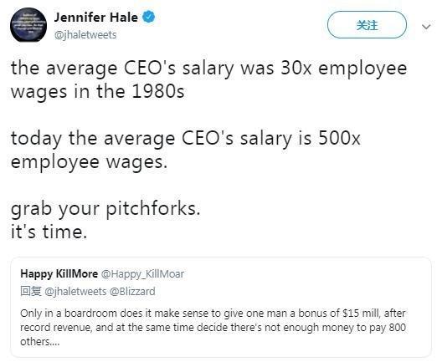
Task: Expand the tweet options chevron menu
Action: (x=426, y=27)
